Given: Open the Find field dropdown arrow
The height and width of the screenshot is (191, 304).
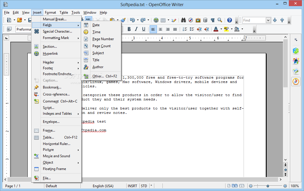Looking at the screenshot, I should point(268,20).
